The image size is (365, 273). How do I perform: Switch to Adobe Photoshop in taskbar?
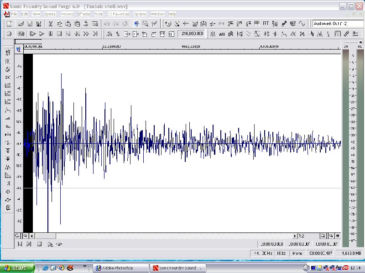tap(120, 268)
